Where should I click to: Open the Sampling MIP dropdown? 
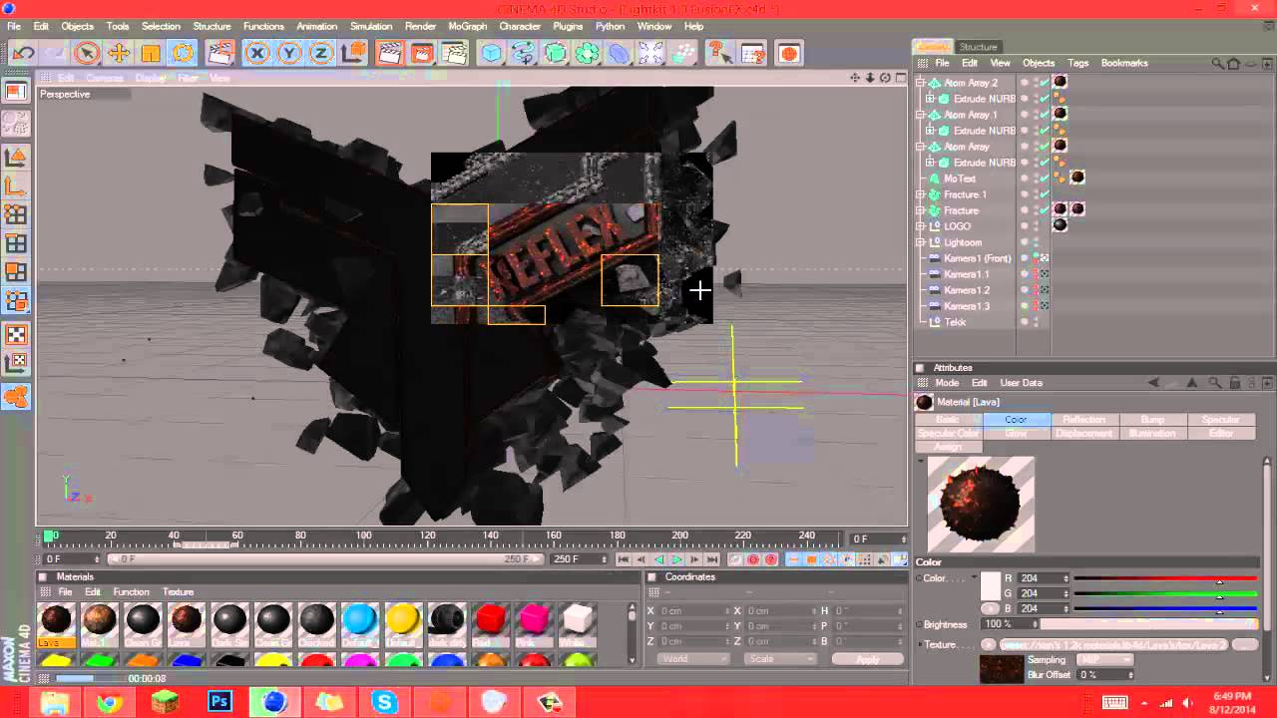point(1104,660)
